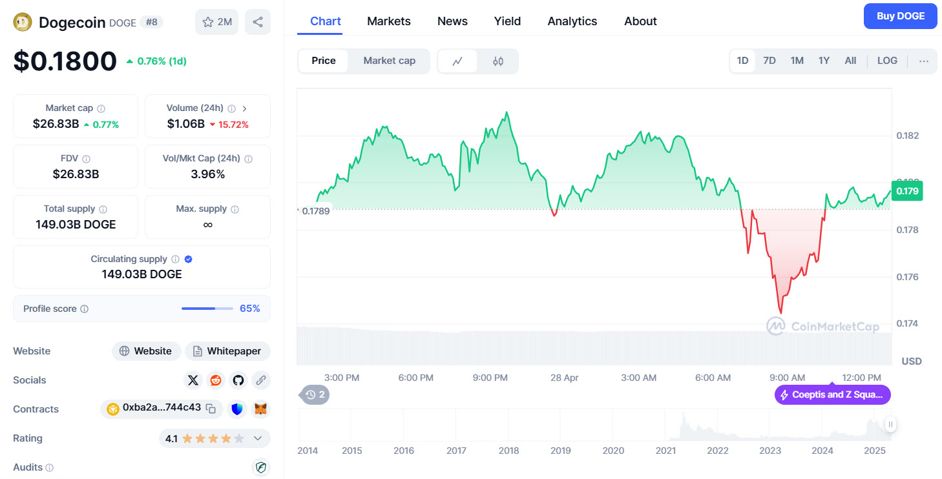Click info icon next to Market cap
Image resolution: width=942 pixels, height=479 pixels.
click(x=101, y=108)
